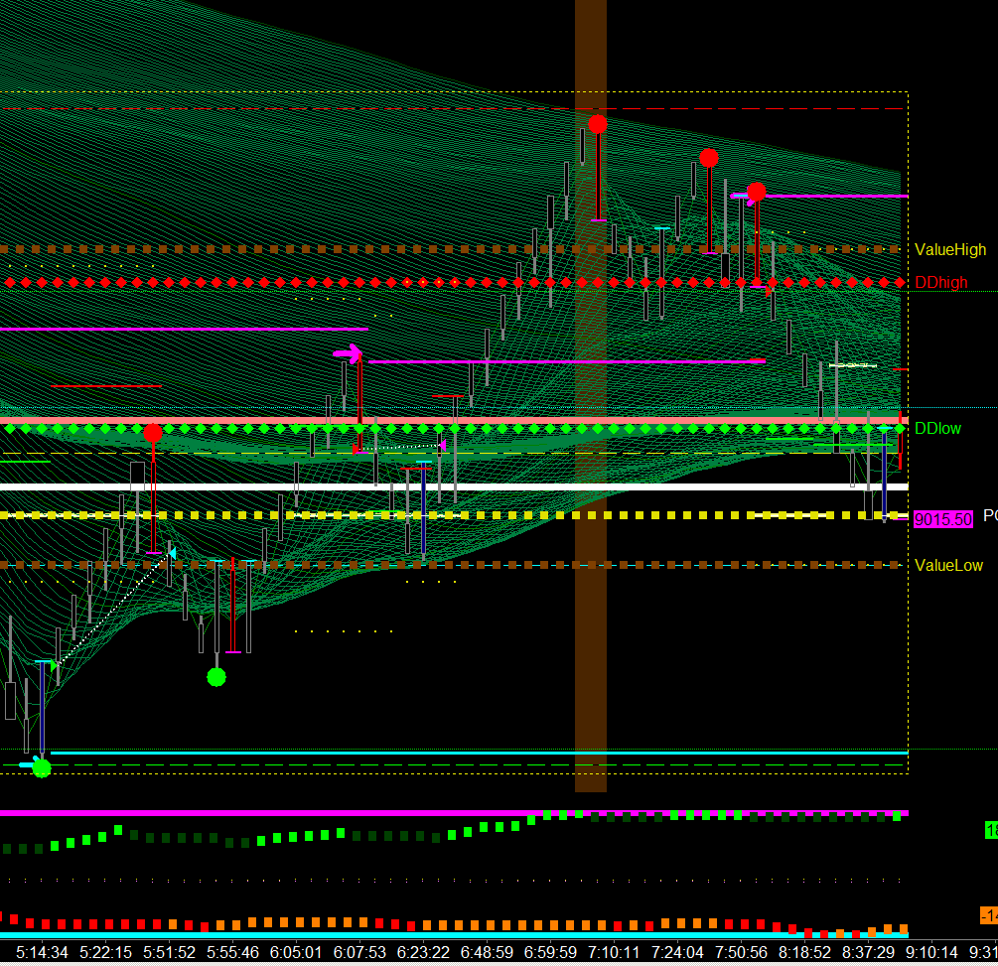Click the 6:48:59 time axis label
Screen dimensions: 998x966
click(487, 953)
